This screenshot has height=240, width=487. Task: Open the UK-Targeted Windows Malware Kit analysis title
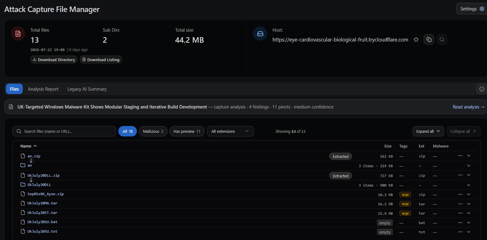click(x=112, y=107)
